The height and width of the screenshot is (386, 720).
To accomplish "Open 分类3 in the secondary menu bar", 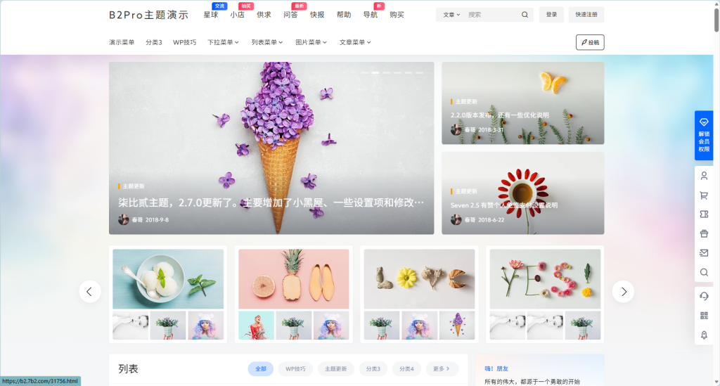I will (154, 42).
